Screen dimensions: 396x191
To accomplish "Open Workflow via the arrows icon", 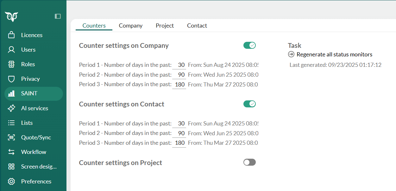I will tap(11, 152).
